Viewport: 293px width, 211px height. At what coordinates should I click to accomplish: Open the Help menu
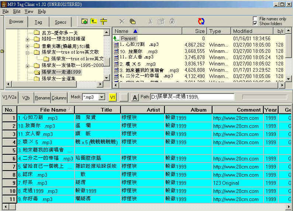42,11
